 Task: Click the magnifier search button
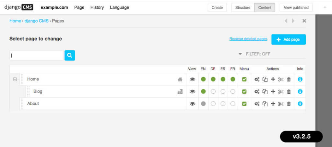[x=70, y=55]
